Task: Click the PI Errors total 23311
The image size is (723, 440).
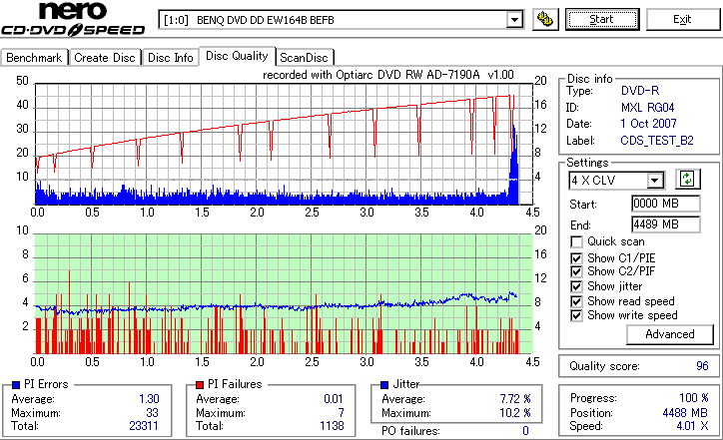Action: click(144, 426)
